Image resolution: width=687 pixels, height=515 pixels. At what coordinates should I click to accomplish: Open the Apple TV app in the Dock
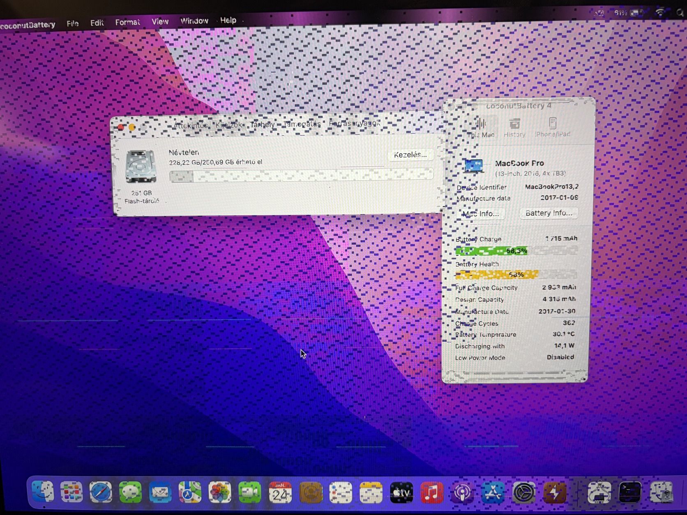pyautogui.click(x=401, y=492)
